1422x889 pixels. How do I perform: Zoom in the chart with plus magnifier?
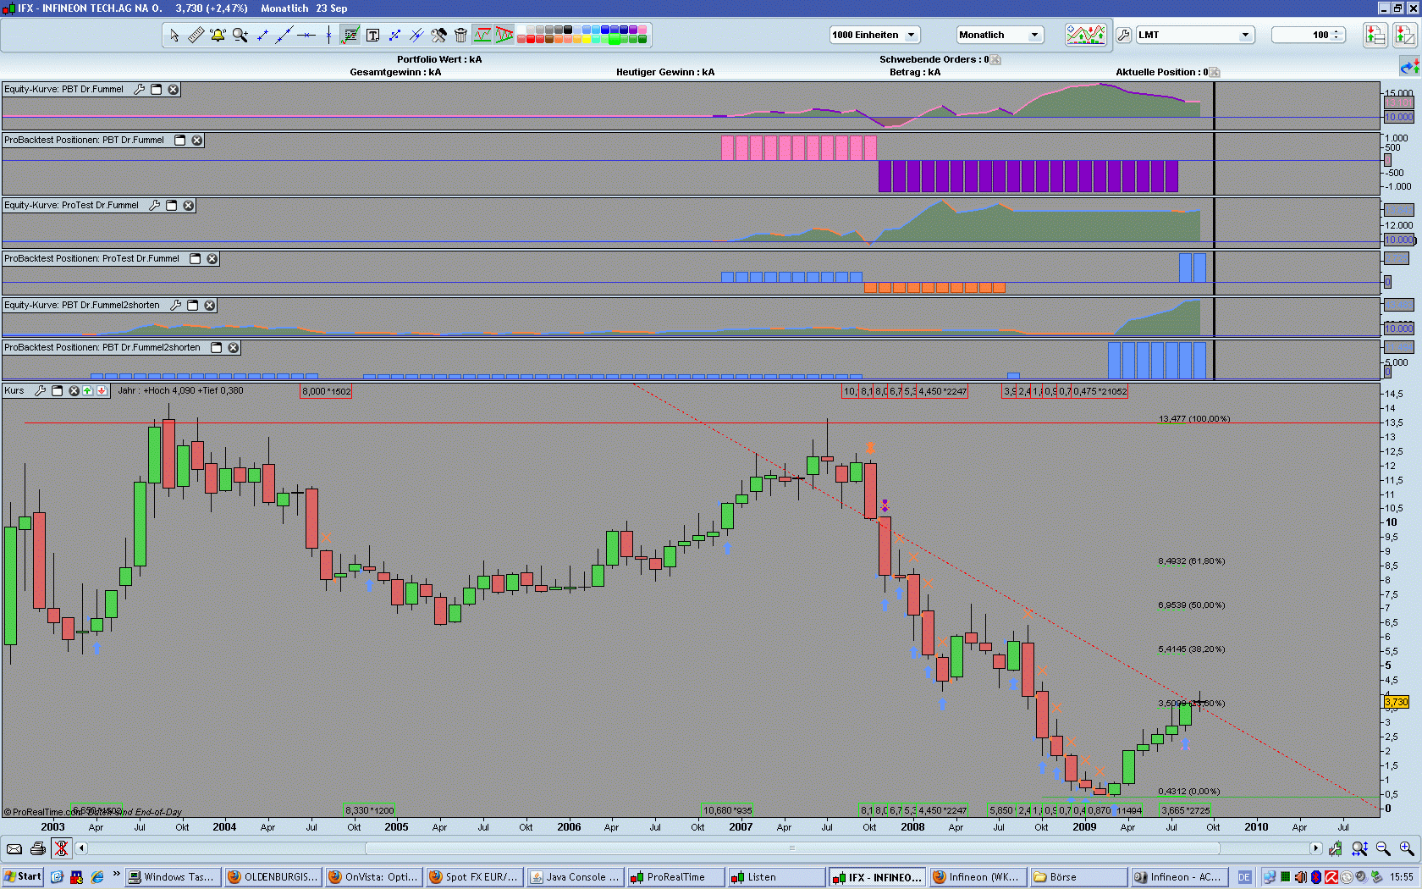(x=1407, y=848)
